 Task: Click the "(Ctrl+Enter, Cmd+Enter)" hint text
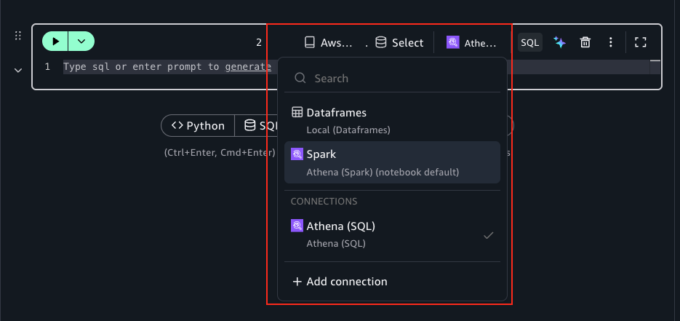(220, 153)
